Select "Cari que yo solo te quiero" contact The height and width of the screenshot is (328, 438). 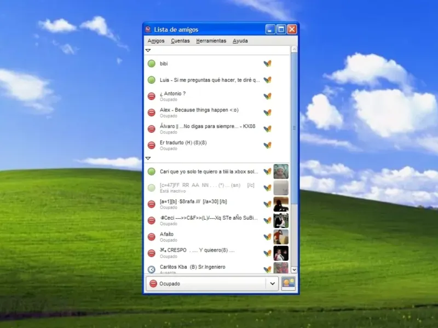(209, 172)
